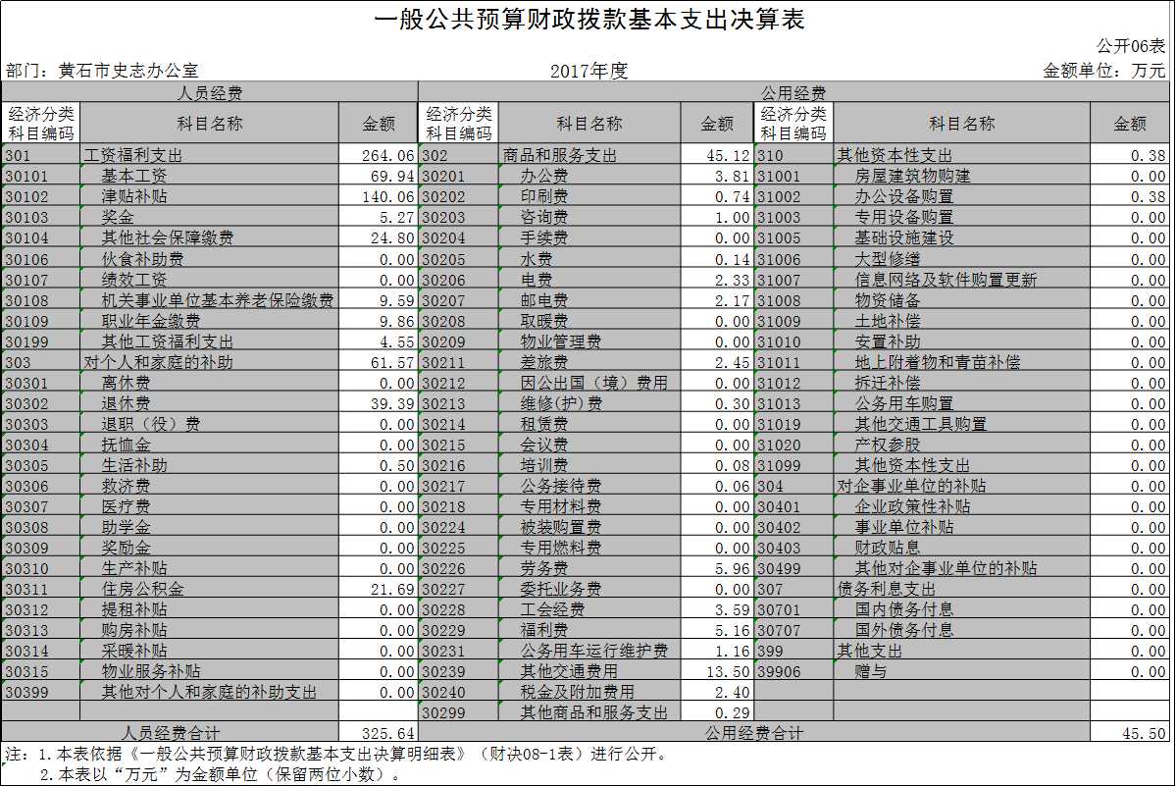Click the 工资福利支出 subject name cell
This screenshot has width=1176, height=787.
point(208,155)
